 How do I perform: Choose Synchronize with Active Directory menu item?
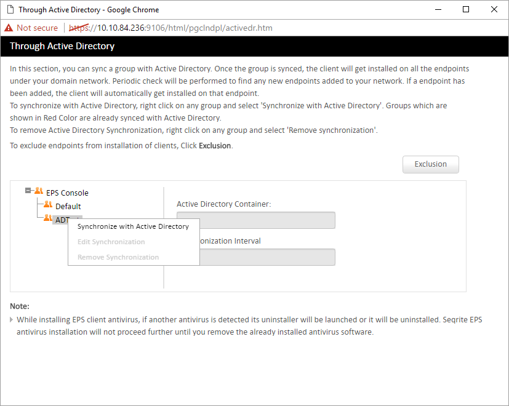click(133, 226)
